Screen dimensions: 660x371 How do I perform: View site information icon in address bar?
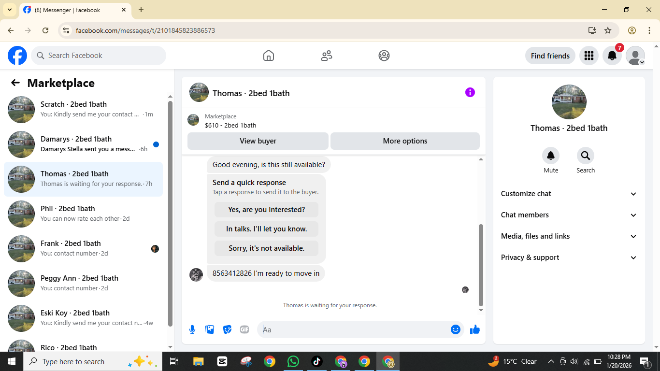coord(67,30)
